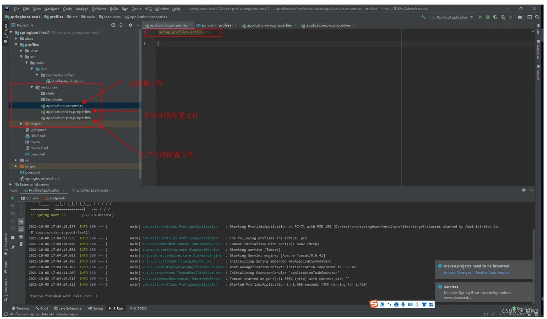Click the Profiler run icon in top toolbar
The image size is (547, 319).
click(503, 17)
